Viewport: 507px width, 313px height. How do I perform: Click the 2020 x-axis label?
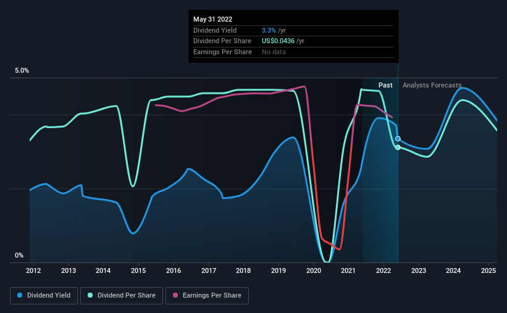314,270
